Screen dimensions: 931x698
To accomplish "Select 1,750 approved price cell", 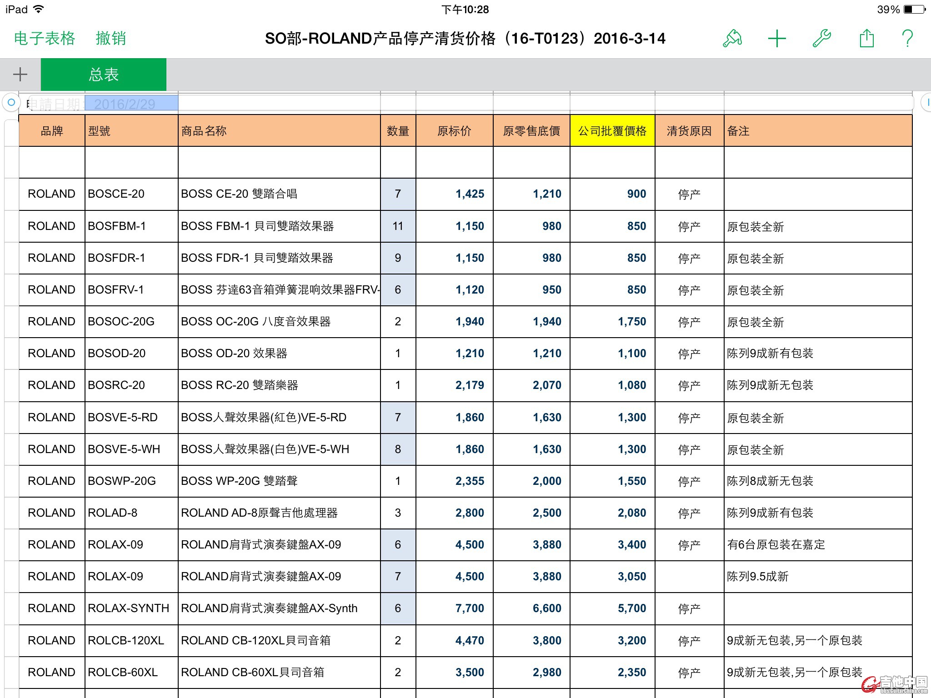I will click(612, 321).
